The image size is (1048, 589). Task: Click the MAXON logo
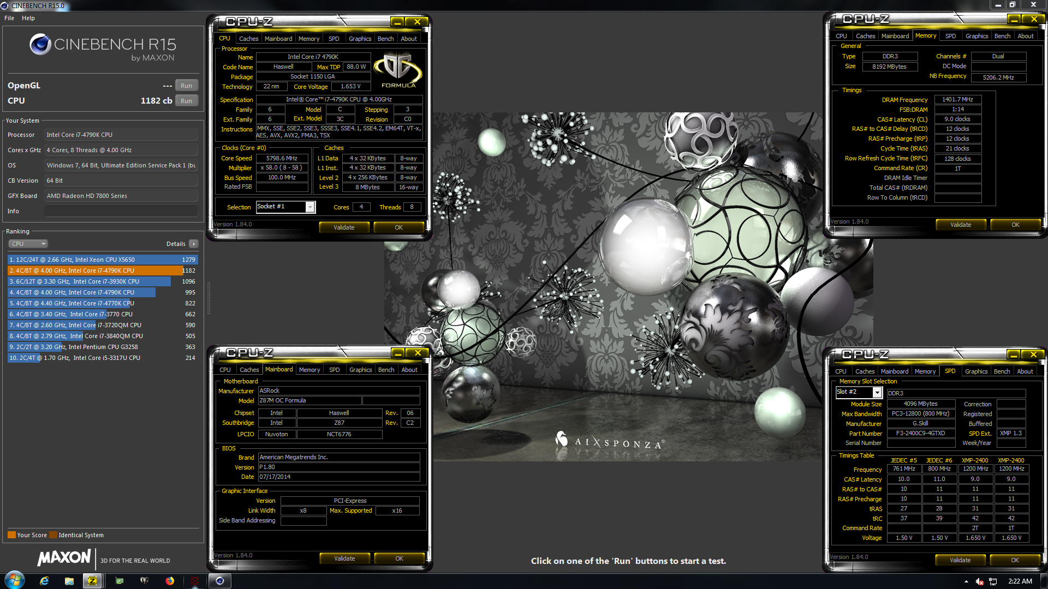(x=64, y=557)
